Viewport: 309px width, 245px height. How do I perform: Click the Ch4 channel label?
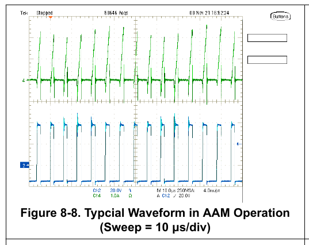pos(97,196)
